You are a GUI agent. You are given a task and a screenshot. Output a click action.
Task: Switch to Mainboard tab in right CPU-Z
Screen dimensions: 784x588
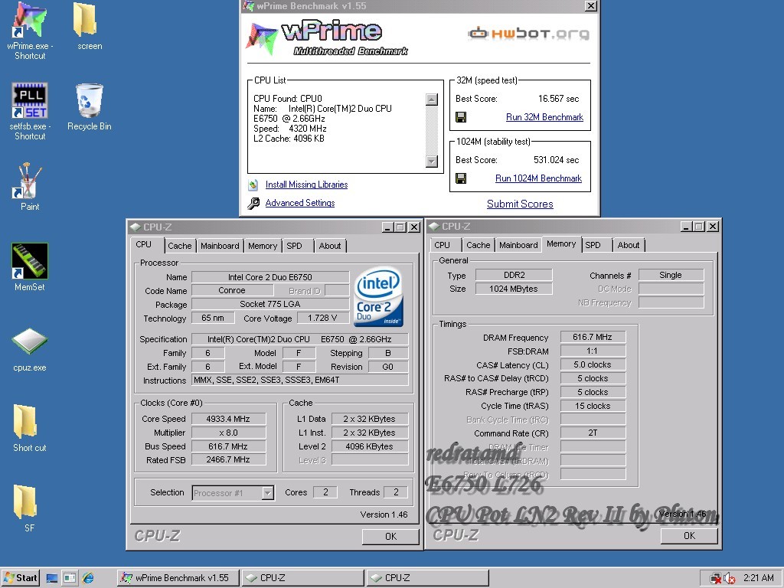(x=518, y=245)
